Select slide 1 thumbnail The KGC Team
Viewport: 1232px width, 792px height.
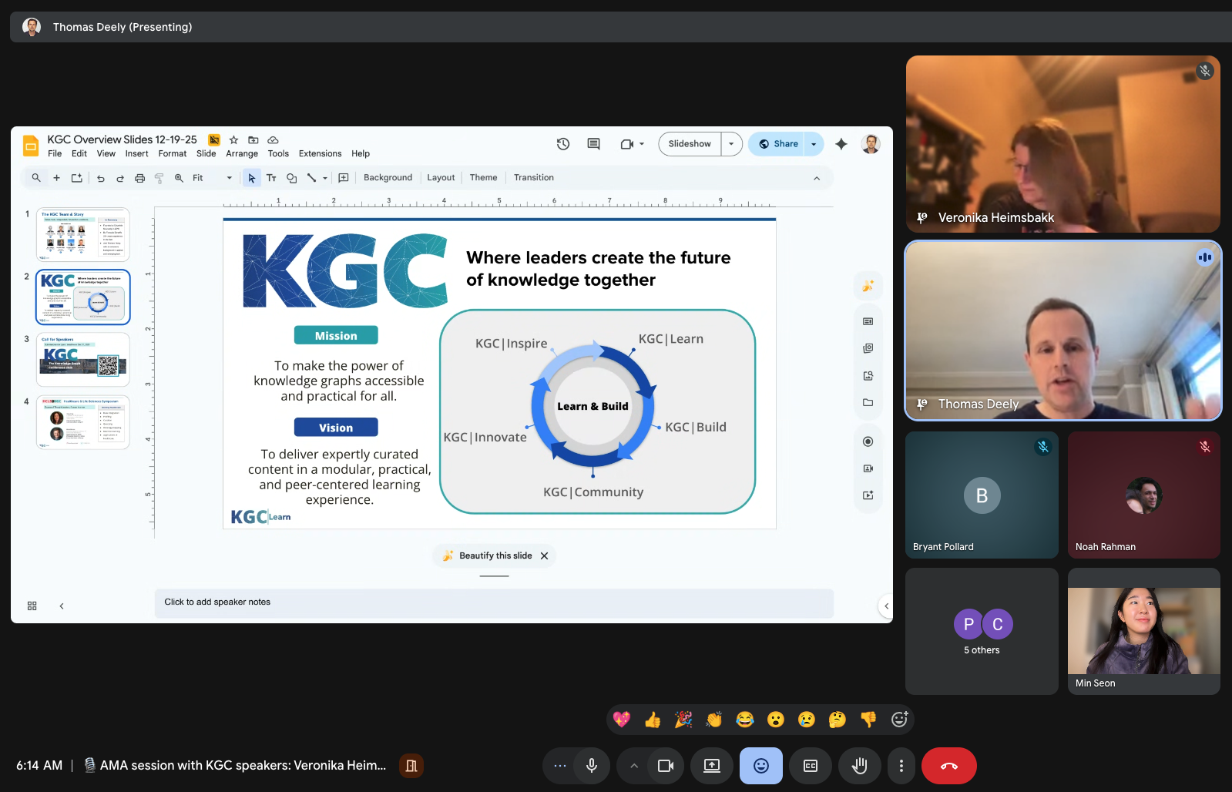click(82, 235)
